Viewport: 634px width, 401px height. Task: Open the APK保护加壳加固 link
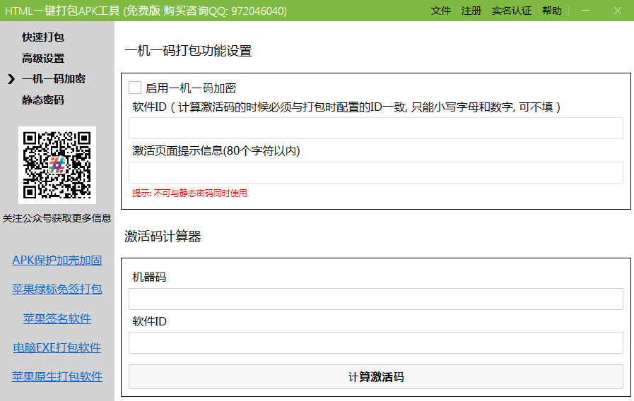pyautogui.click(x=57, y=260)
